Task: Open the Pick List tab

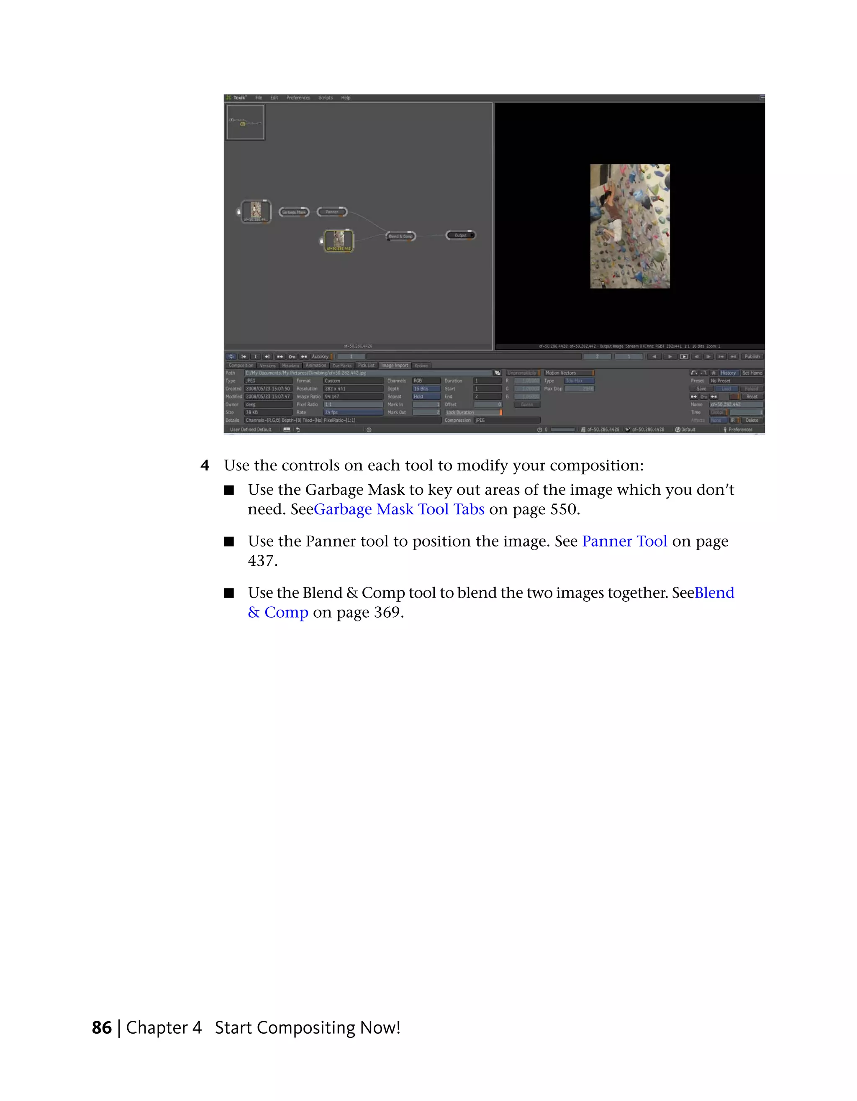Action: (x=366, y=365)
